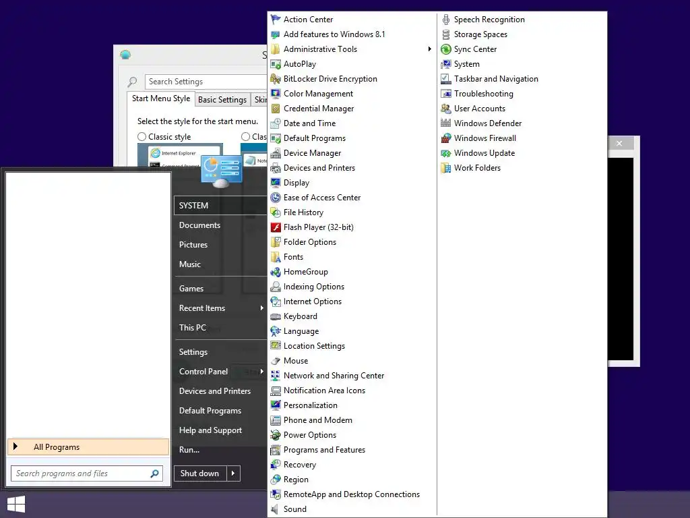Viewport: 690px width, 518px height.
Task: Expand All Programs list
Action: [x=88, y=447]
